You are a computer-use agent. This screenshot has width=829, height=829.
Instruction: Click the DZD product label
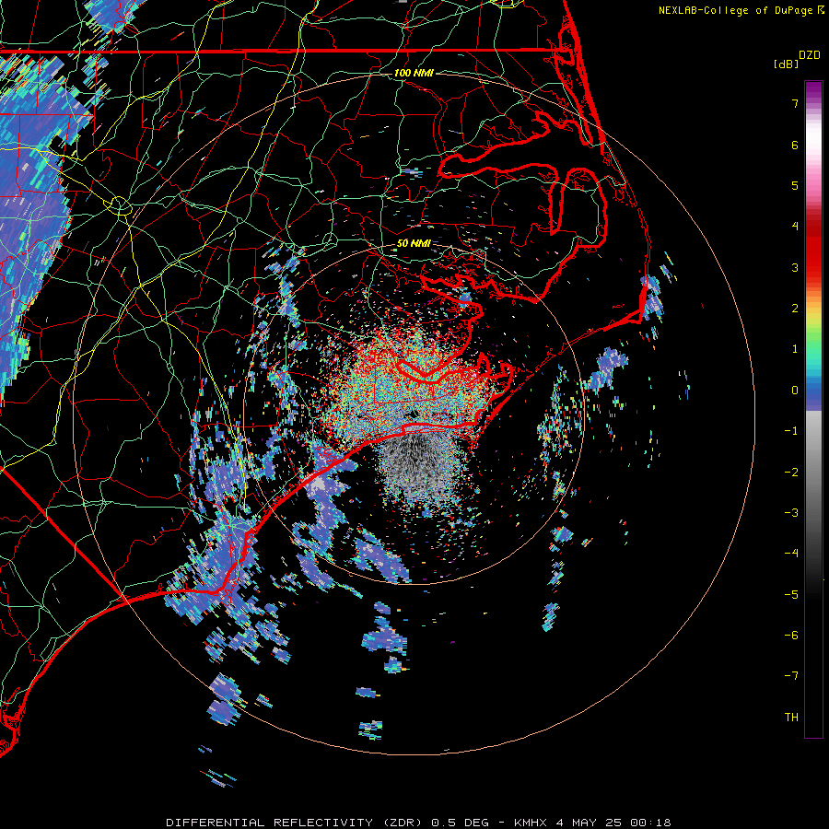coord(809,55)
